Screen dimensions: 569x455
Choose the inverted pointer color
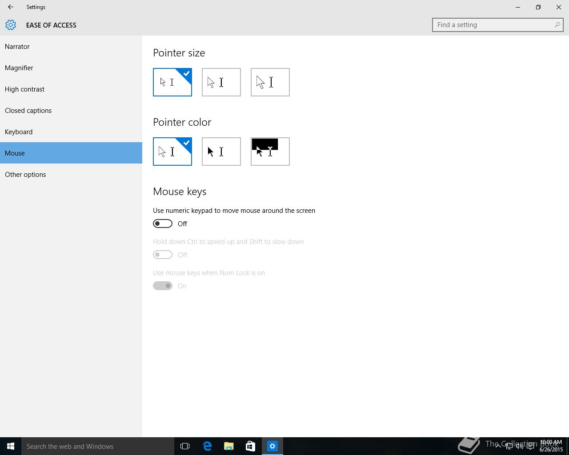pos(270,152)
